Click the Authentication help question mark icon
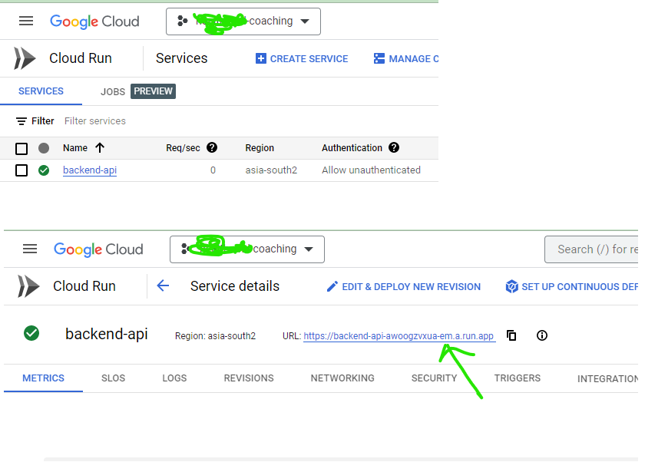645x462 pixels. pos(394,147)
